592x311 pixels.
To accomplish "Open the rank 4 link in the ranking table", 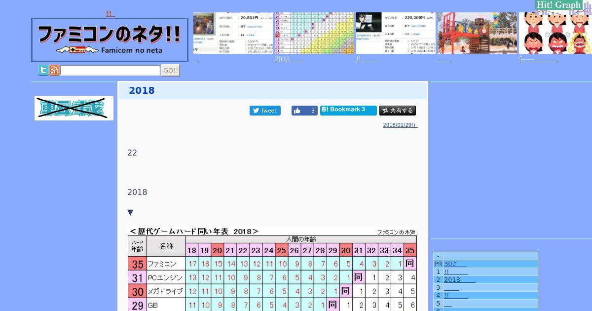I will 456,296.
